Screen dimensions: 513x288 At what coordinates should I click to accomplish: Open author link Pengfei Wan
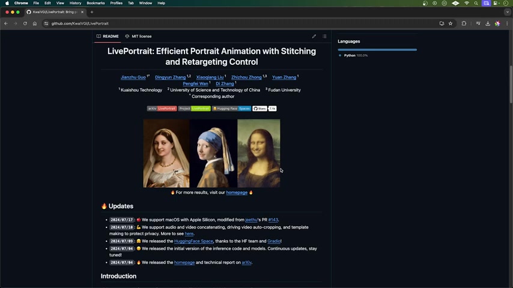[195, 83]
